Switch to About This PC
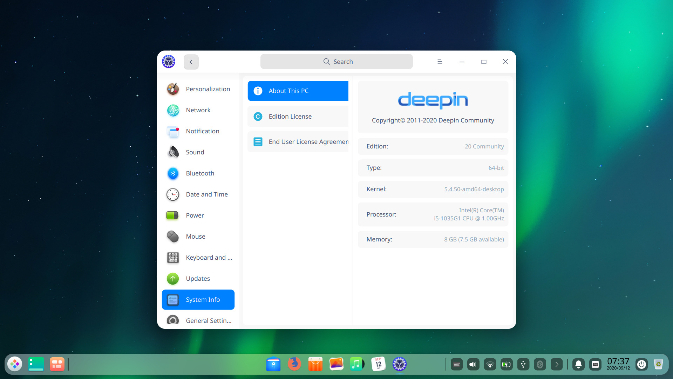Image resolution: width=673 pixels, height=379 pixels. click(x=298, y=91)
